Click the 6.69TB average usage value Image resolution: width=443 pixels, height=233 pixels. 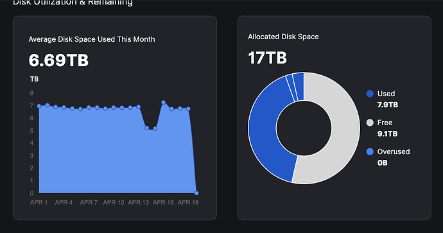point(58,60)
